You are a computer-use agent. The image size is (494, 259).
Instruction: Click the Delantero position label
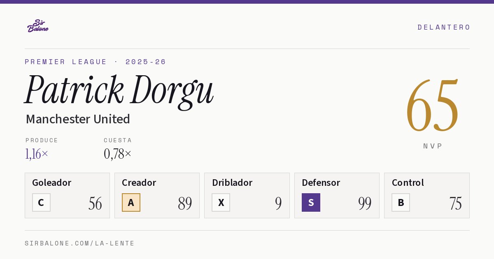tap(444, 27)
